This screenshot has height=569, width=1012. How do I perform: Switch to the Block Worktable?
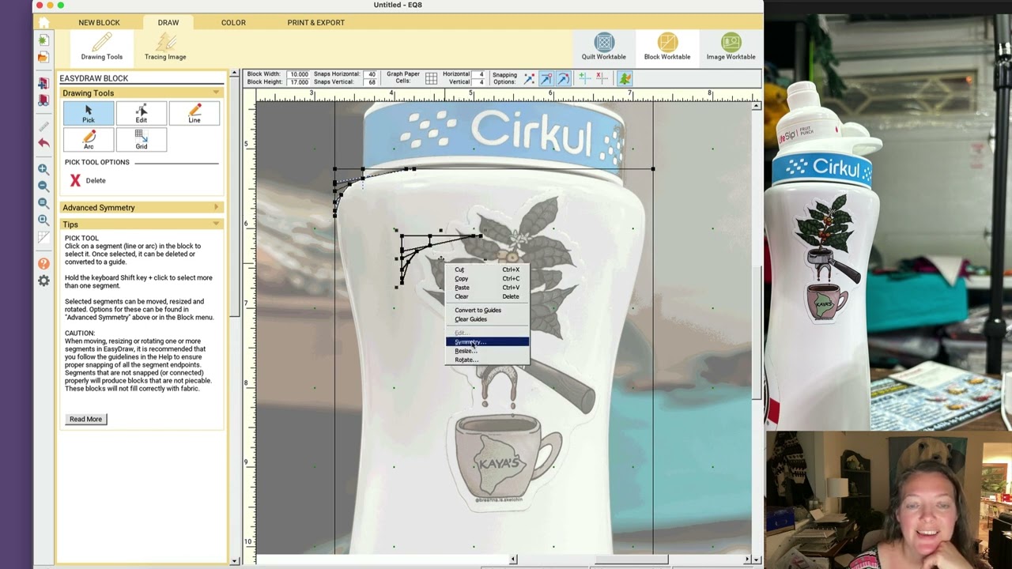[x=667, y=47]
